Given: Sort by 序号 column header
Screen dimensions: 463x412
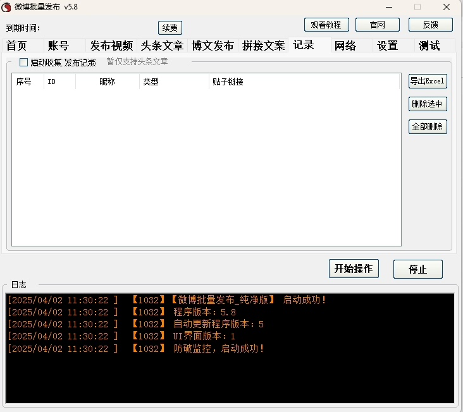Looking at the screenshot, I should tap(28, 82).
